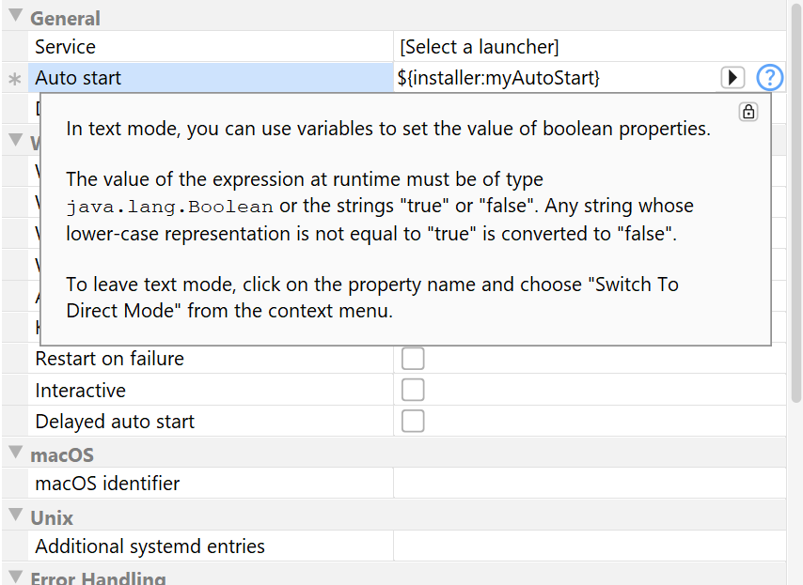Image resolution: width=803 pixels, height=585 pixels.
Task: Click the asterisk marker beside Auto start
Action: click(x=14, y=79)
